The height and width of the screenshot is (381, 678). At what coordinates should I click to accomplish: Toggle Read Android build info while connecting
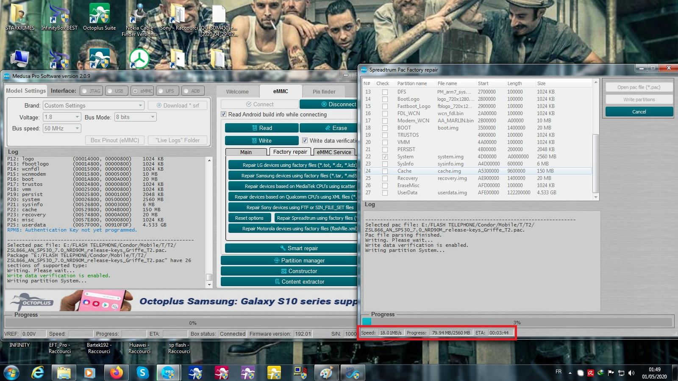click(223, 114)
